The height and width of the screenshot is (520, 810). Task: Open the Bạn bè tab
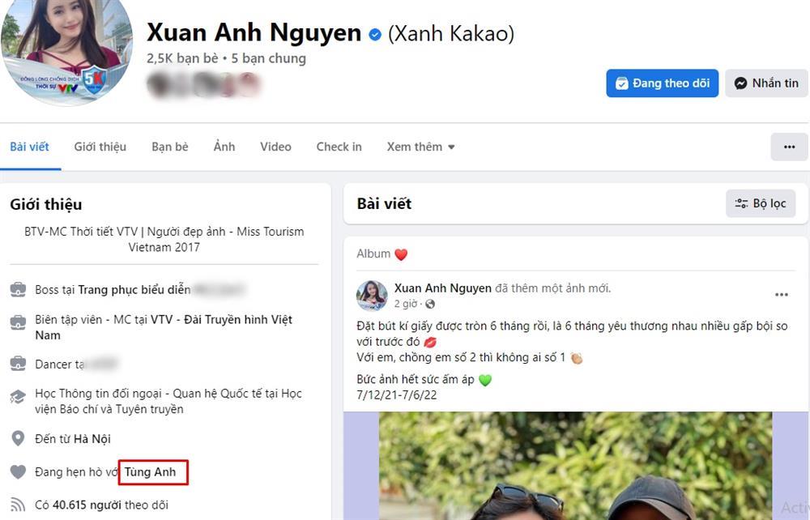(170, 147)
